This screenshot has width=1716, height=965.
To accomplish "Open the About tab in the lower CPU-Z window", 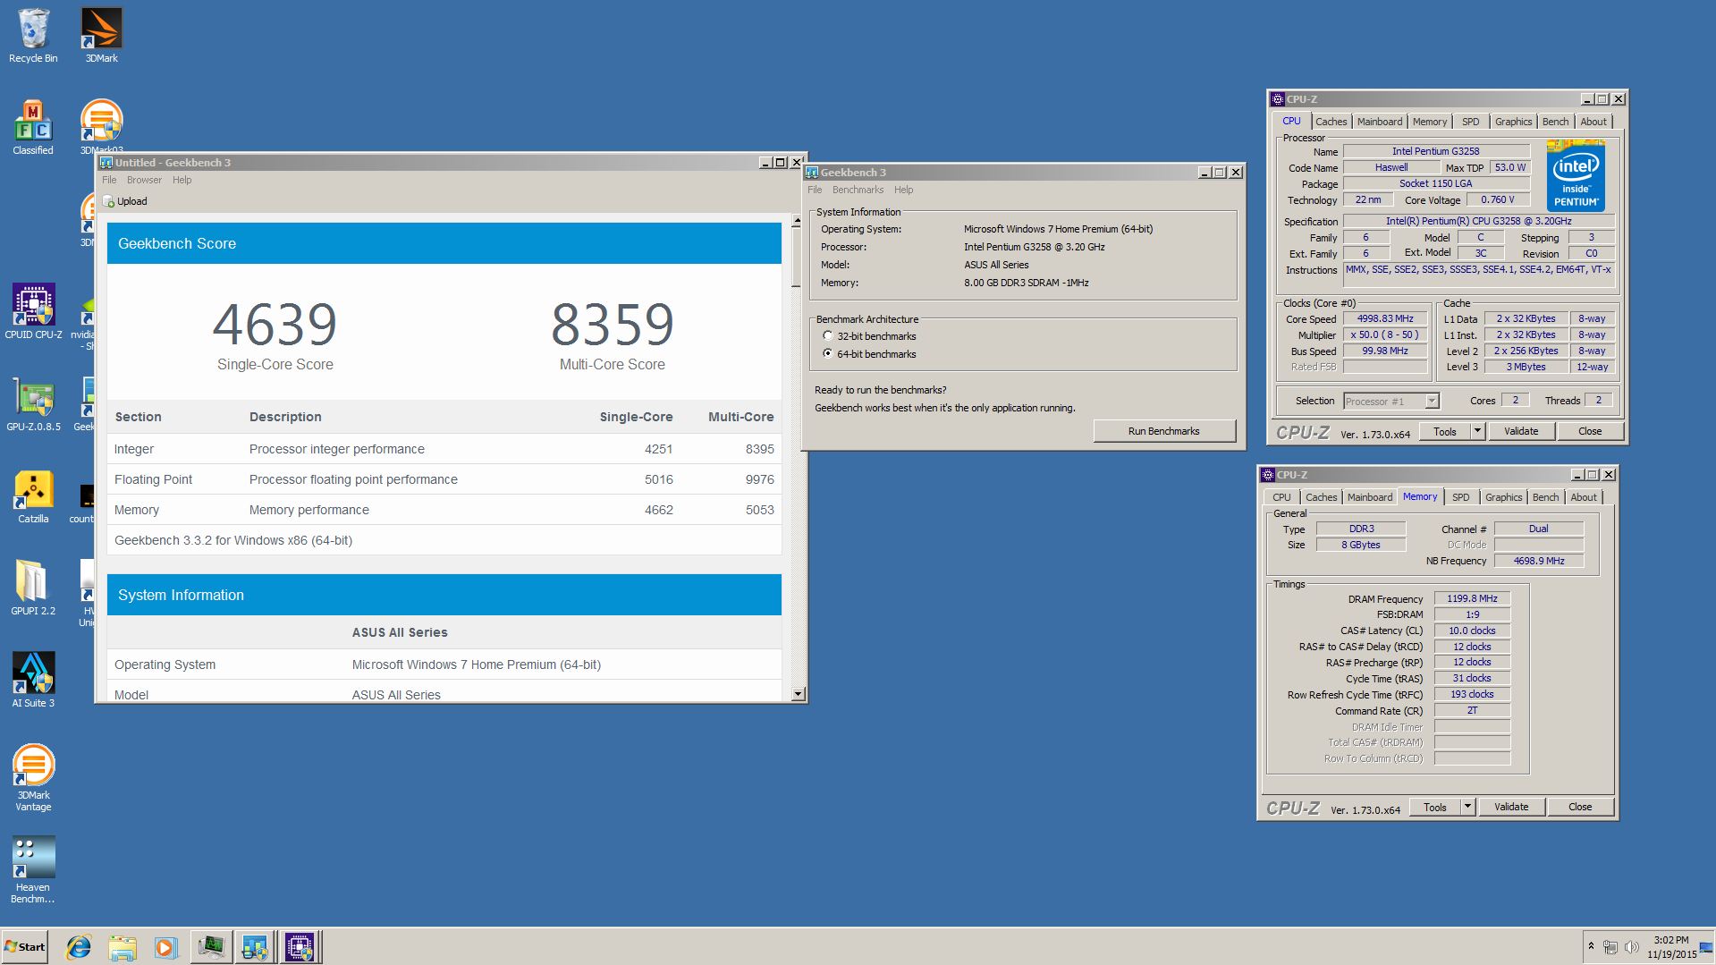I will pyautogui.click(x=1584, y=497).
